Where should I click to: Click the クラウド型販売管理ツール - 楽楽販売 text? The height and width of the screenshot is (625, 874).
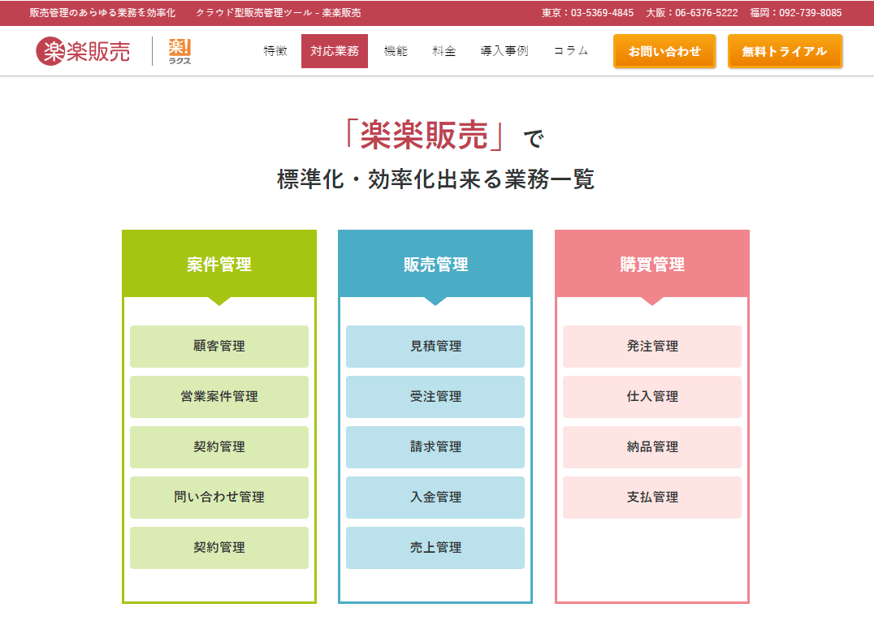tap(278, 13)
